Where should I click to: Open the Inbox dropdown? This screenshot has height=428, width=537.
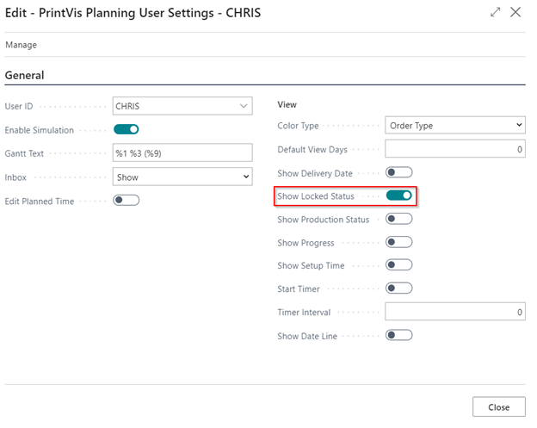[x=182, y=177]
